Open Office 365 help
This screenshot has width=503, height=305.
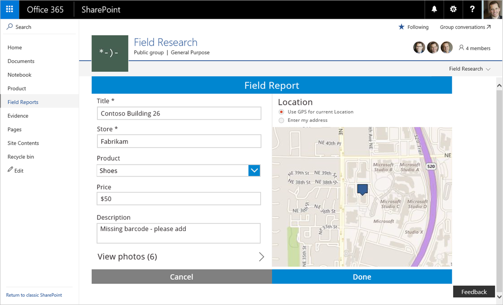[x=472, y=9]
